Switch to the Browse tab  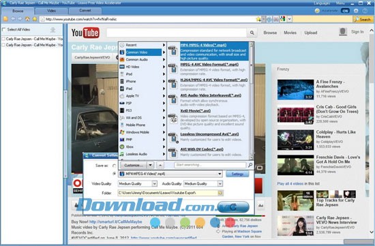18,11
